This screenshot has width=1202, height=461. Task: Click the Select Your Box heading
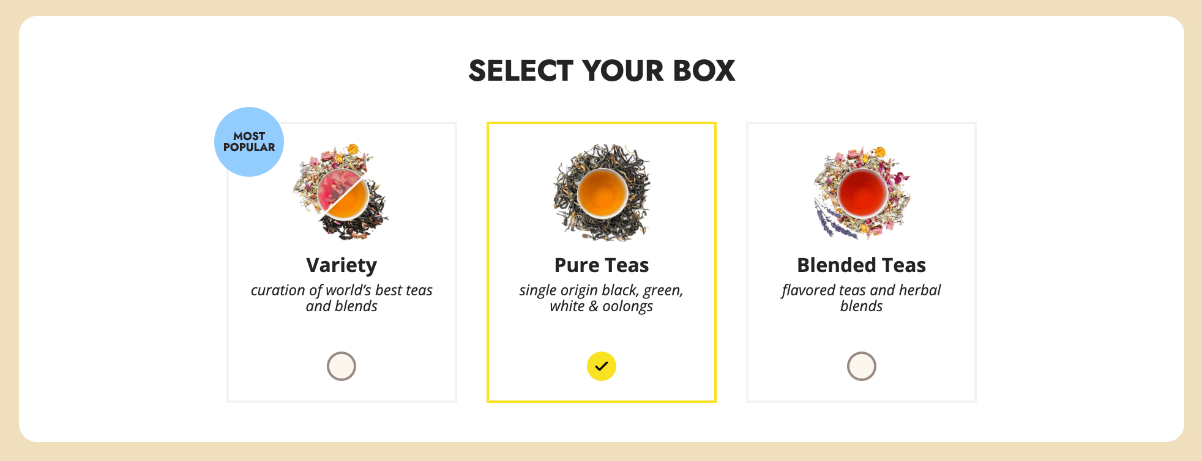tap(602, 71)
